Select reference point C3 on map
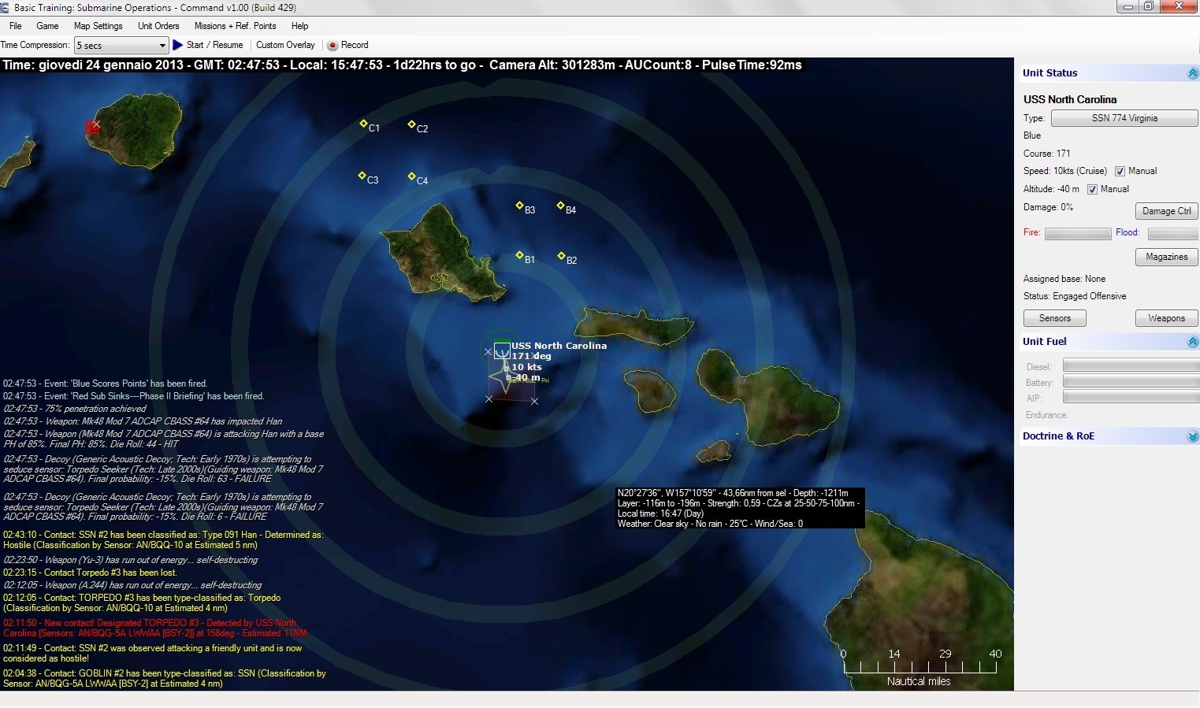The height and width of the screenshot is (708, 1200). pos(362,176)
